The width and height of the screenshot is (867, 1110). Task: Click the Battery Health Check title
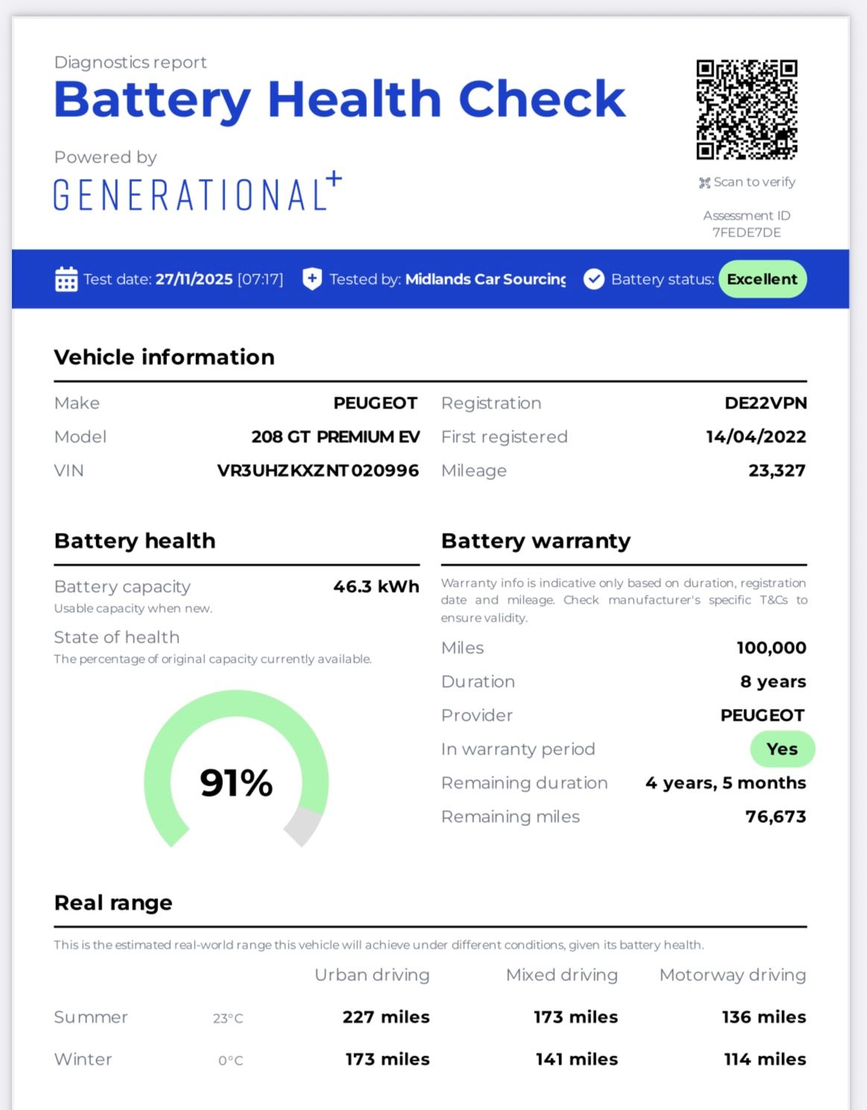tap(339, 99)
